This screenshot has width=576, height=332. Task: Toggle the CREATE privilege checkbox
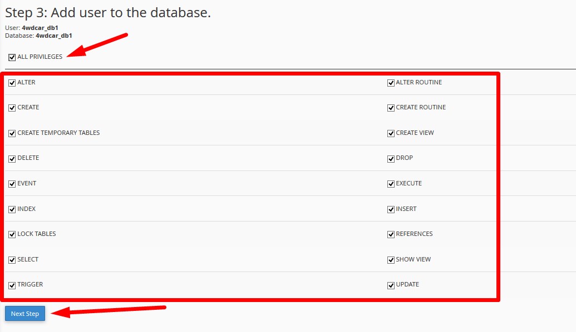tap(12, 108)
